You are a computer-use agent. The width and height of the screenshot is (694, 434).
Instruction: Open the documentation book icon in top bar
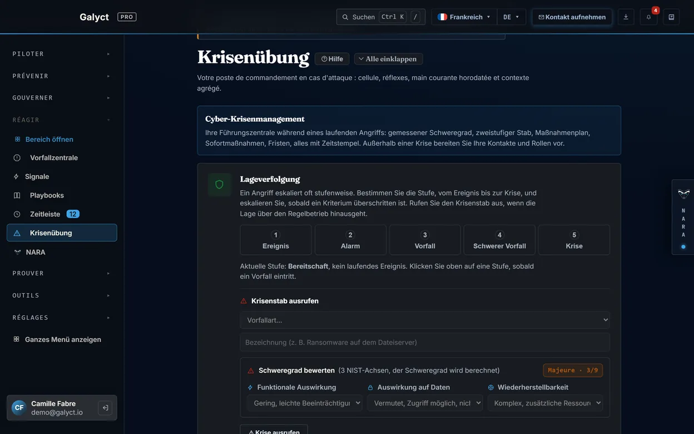click(x=671, y=17)
